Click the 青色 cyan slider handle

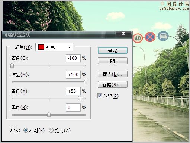(x=12, y=65)
